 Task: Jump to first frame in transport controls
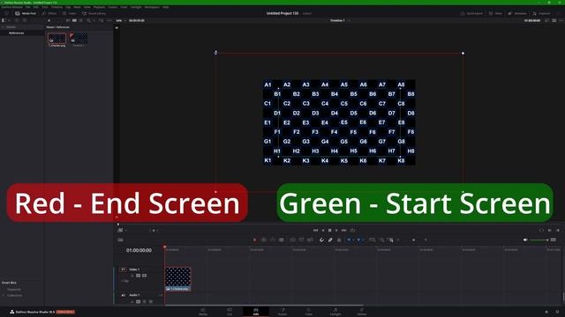point(316,231)
